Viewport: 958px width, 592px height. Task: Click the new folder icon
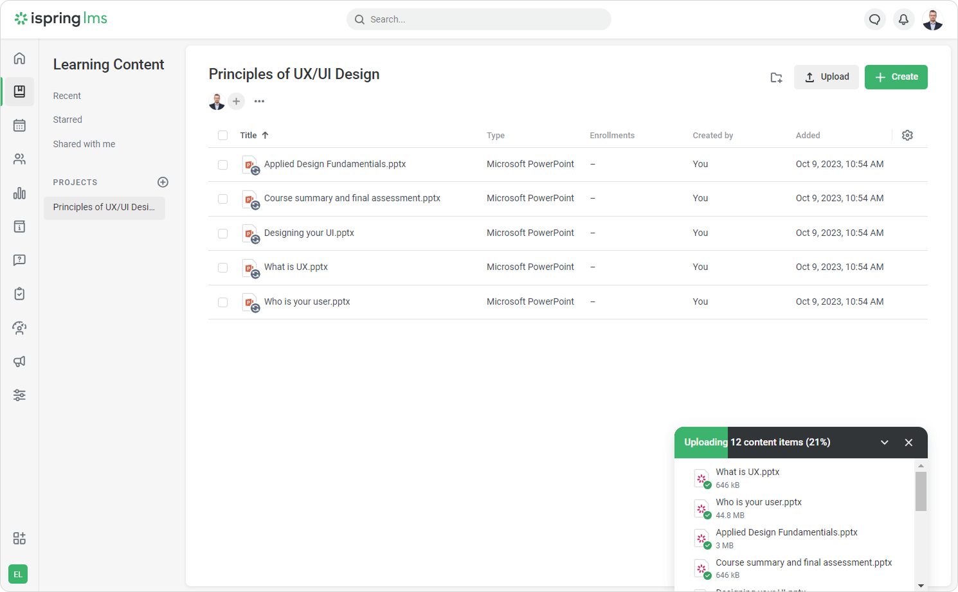point(776,78)
